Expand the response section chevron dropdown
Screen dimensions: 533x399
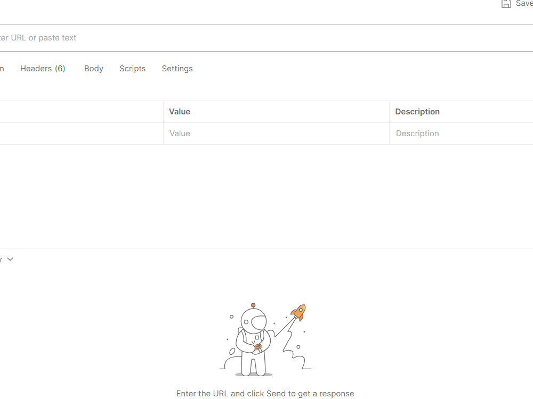(x=10, y=259)
